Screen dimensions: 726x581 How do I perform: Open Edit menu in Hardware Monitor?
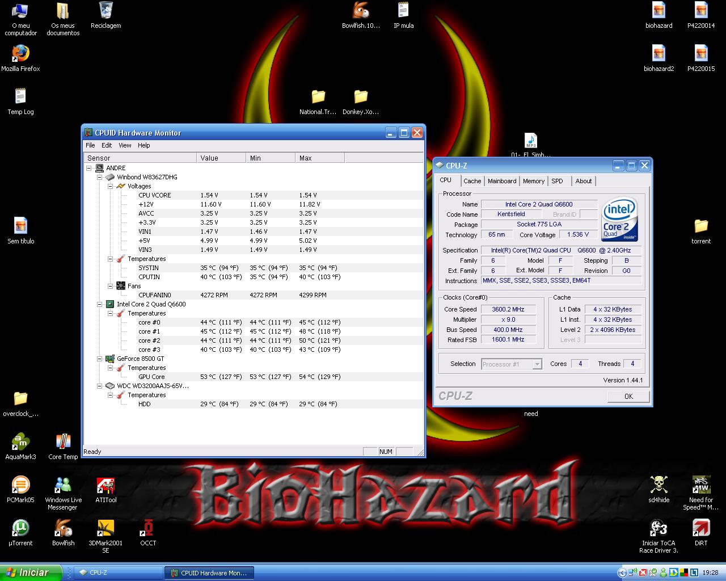tap(107, 145)
